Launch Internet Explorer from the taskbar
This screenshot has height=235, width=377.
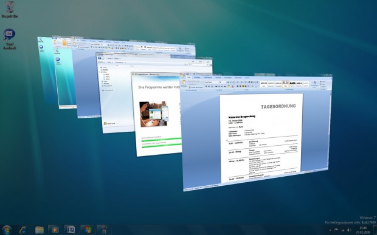pos(23,230)
